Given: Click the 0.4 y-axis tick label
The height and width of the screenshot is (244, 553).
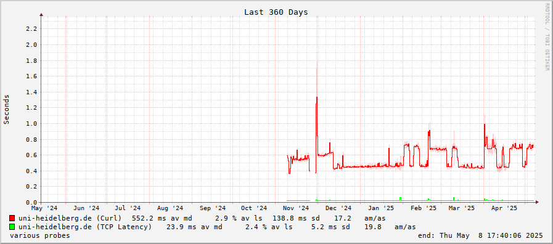Looking at the screenshot, I should click(31, 171).
